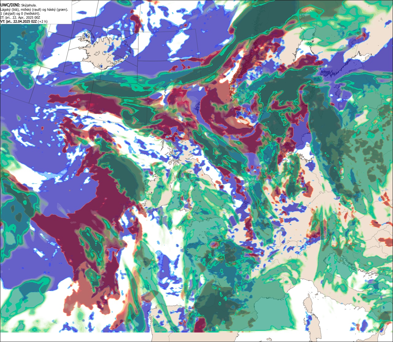Viewport: 393px width, 342px height.
Task: Click the 'IT: þri.. 22. Apr.. 2025 00Z' line
Action: (21, 17)
